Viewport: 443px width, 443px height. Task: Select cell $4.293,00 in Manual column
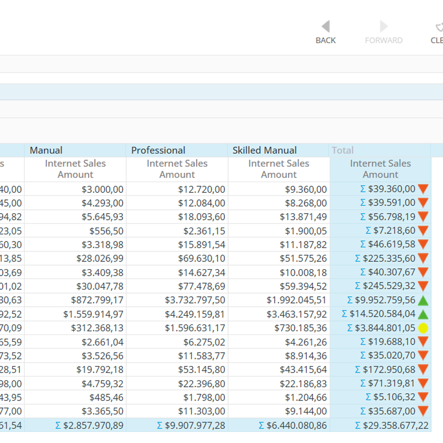click(x=75, y=203)
